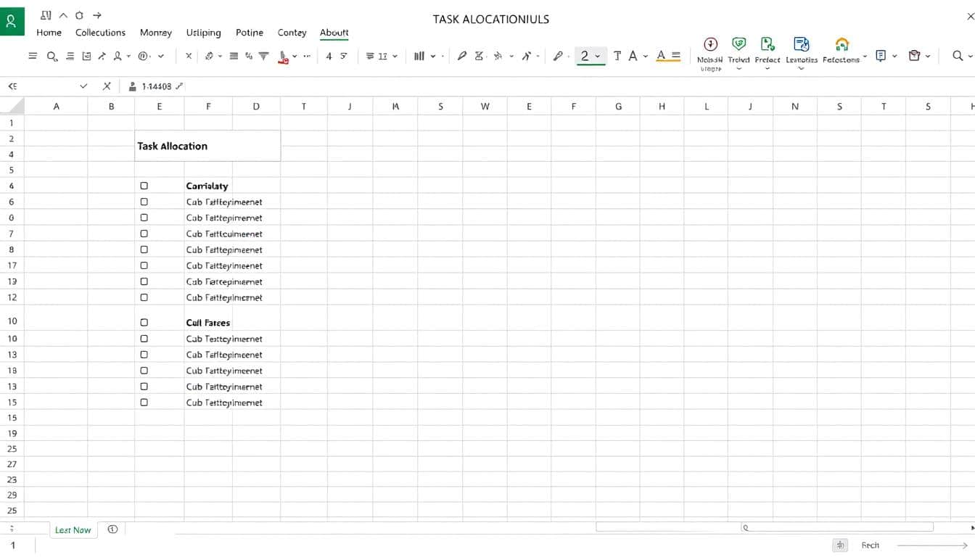Click the circled P icon
975x557 pixels.
click(x=144, y=56)
